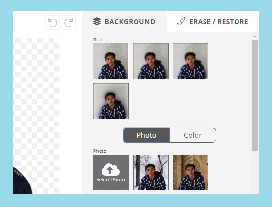Click the cloud upload icon
The width and height of the screenshot is (272, 207).
[x=110, y=169]
